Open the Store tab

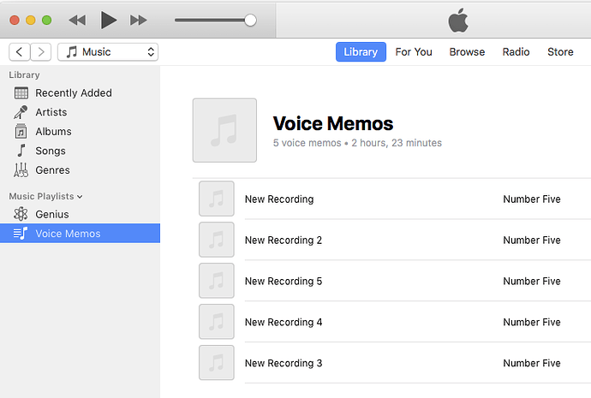pyautogui.click(x=560, y=51)
